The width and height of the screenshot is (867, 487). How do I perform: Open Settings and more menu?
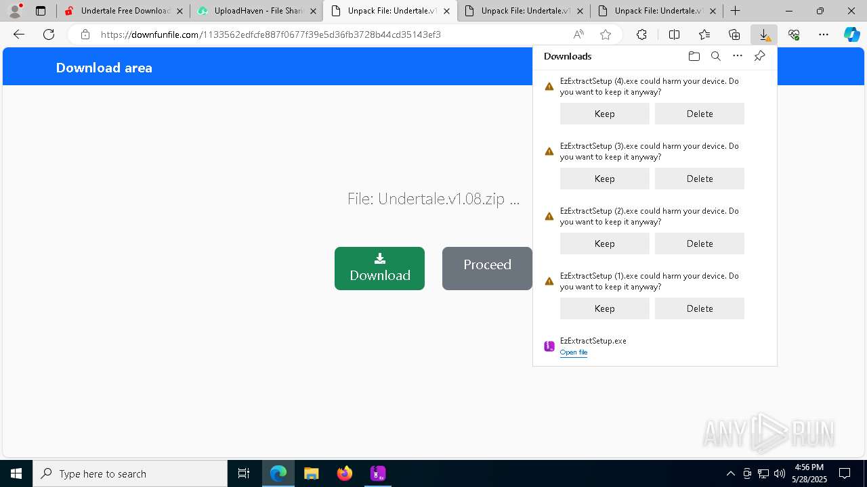pyautogui.click(x=824, y=34)
